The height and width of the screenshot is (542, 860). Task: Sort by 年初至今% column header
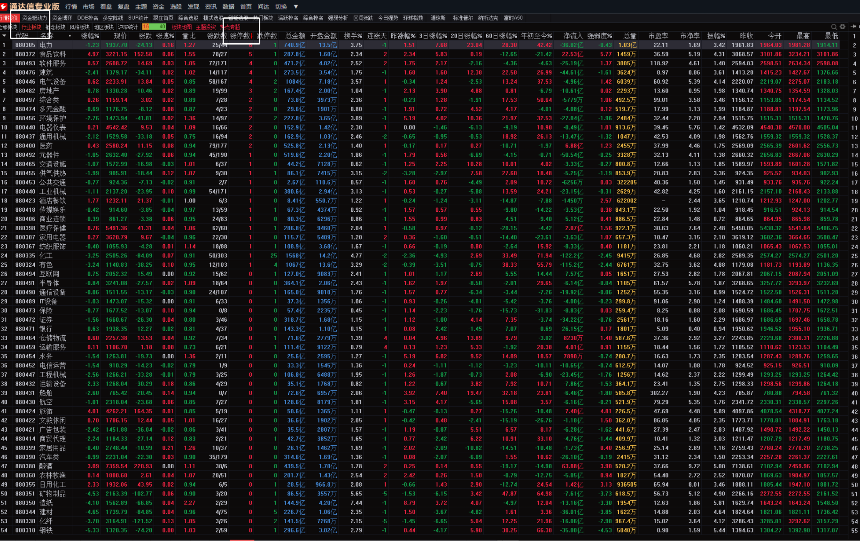pyautogui.click(x=536, y=36)
